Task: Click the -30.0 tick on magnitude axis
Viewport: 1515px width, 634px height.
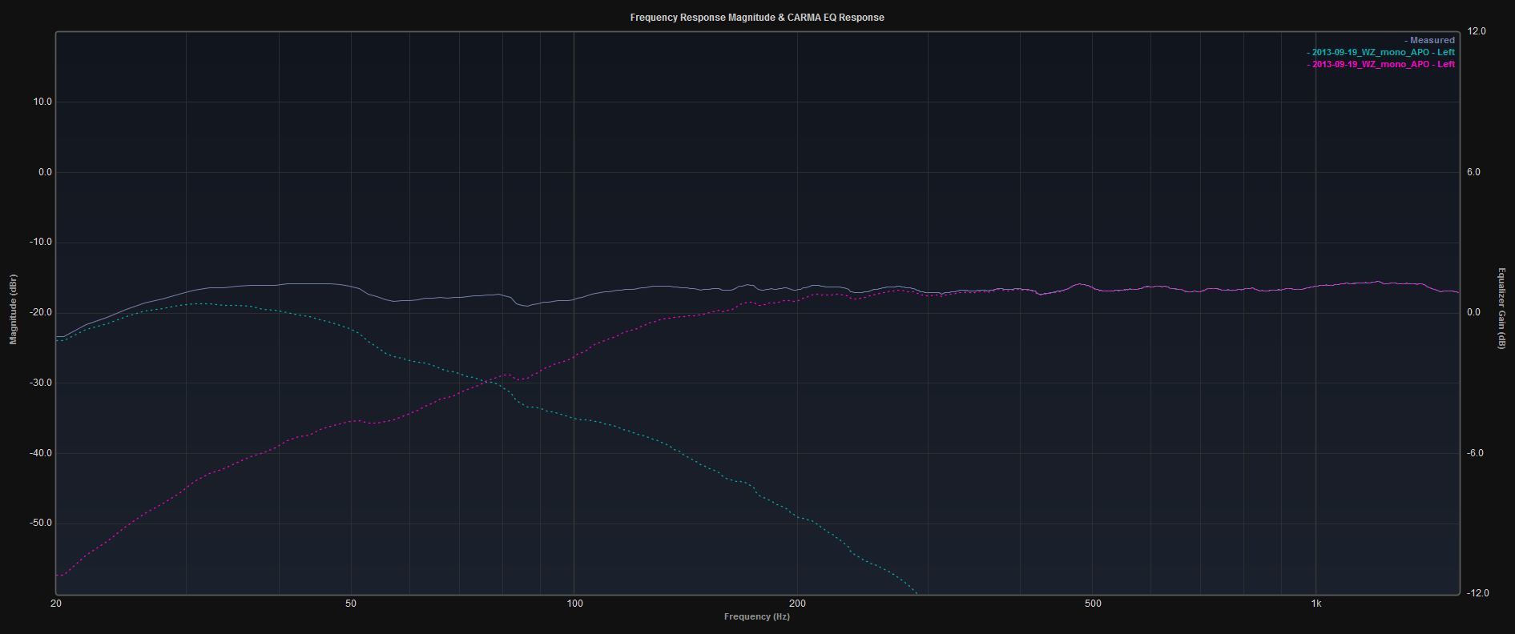Action: [39, 383]
